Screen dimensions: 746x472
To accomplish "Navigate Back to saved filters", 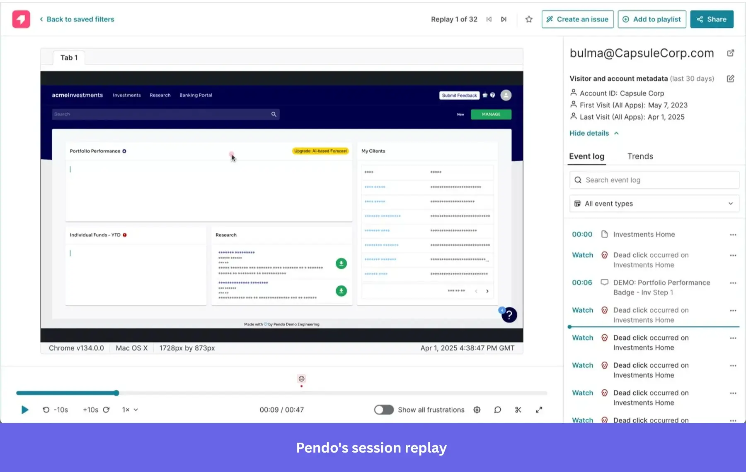I will 77,19.
